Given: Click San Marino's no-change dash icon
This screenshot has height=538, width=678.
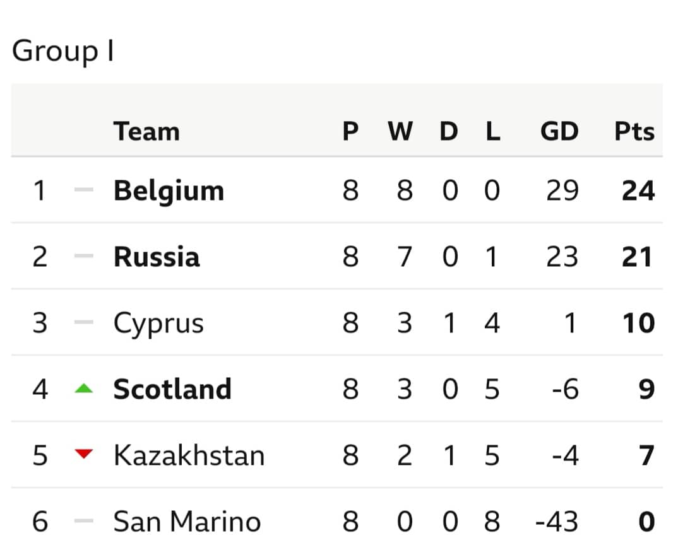Looking at the screenshot, I should coord(84,521).
